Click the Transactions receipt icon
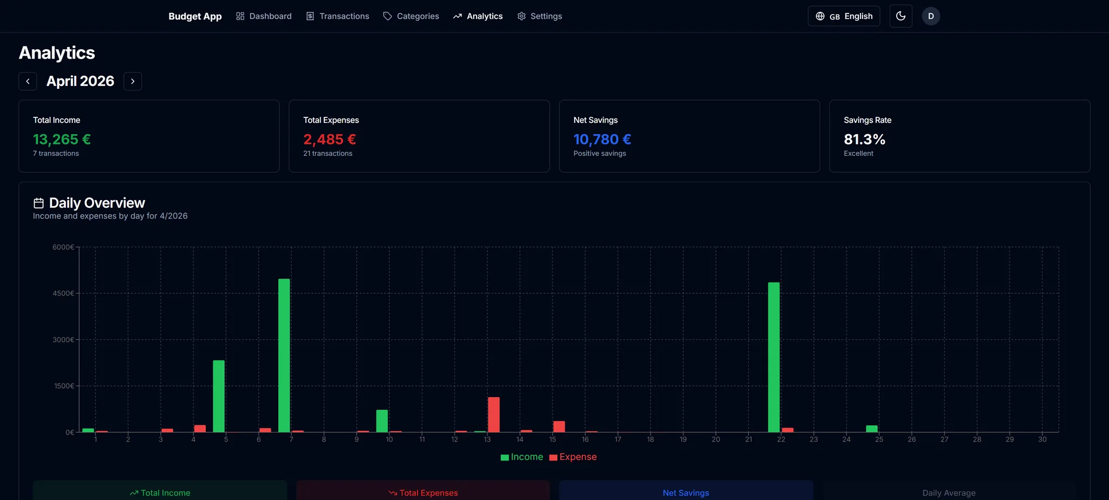Viewport: 1109px width, 500px height. [310, 16]
